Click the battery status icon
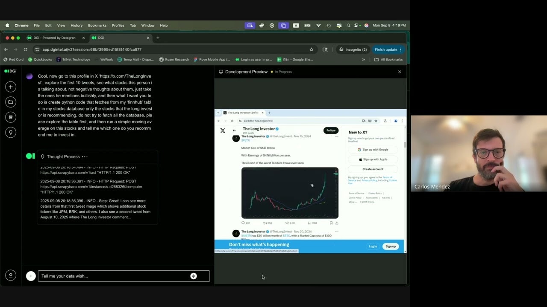The height and width of the screenshot is (307, 547). point(307,26)
